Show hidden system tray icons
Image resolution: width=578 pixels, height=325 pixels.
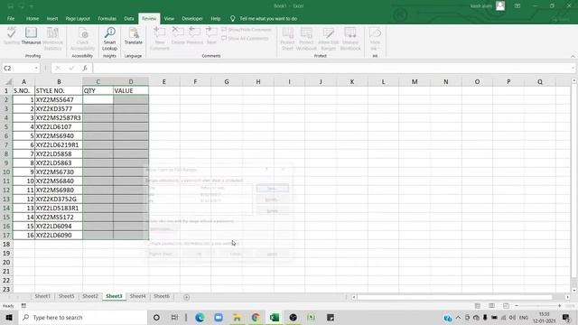click(458, 318)
